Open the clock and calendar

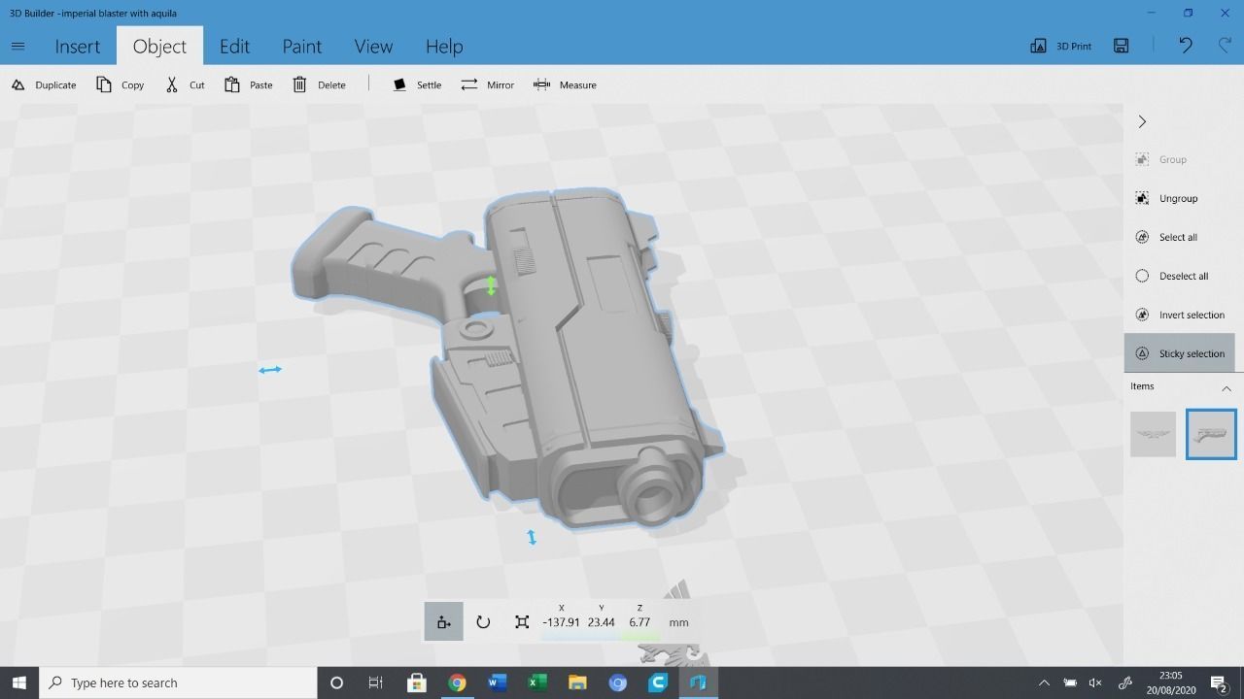tap(1170, 682)
